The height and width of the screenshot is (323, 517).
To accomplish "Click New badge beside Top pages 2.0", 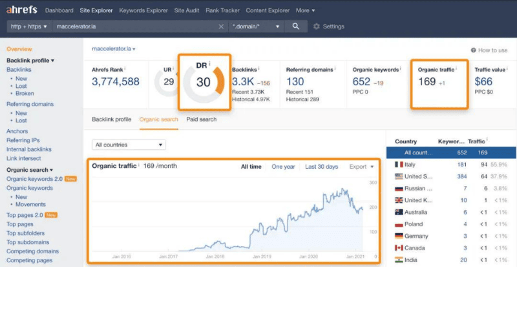I will click(51, 215).
